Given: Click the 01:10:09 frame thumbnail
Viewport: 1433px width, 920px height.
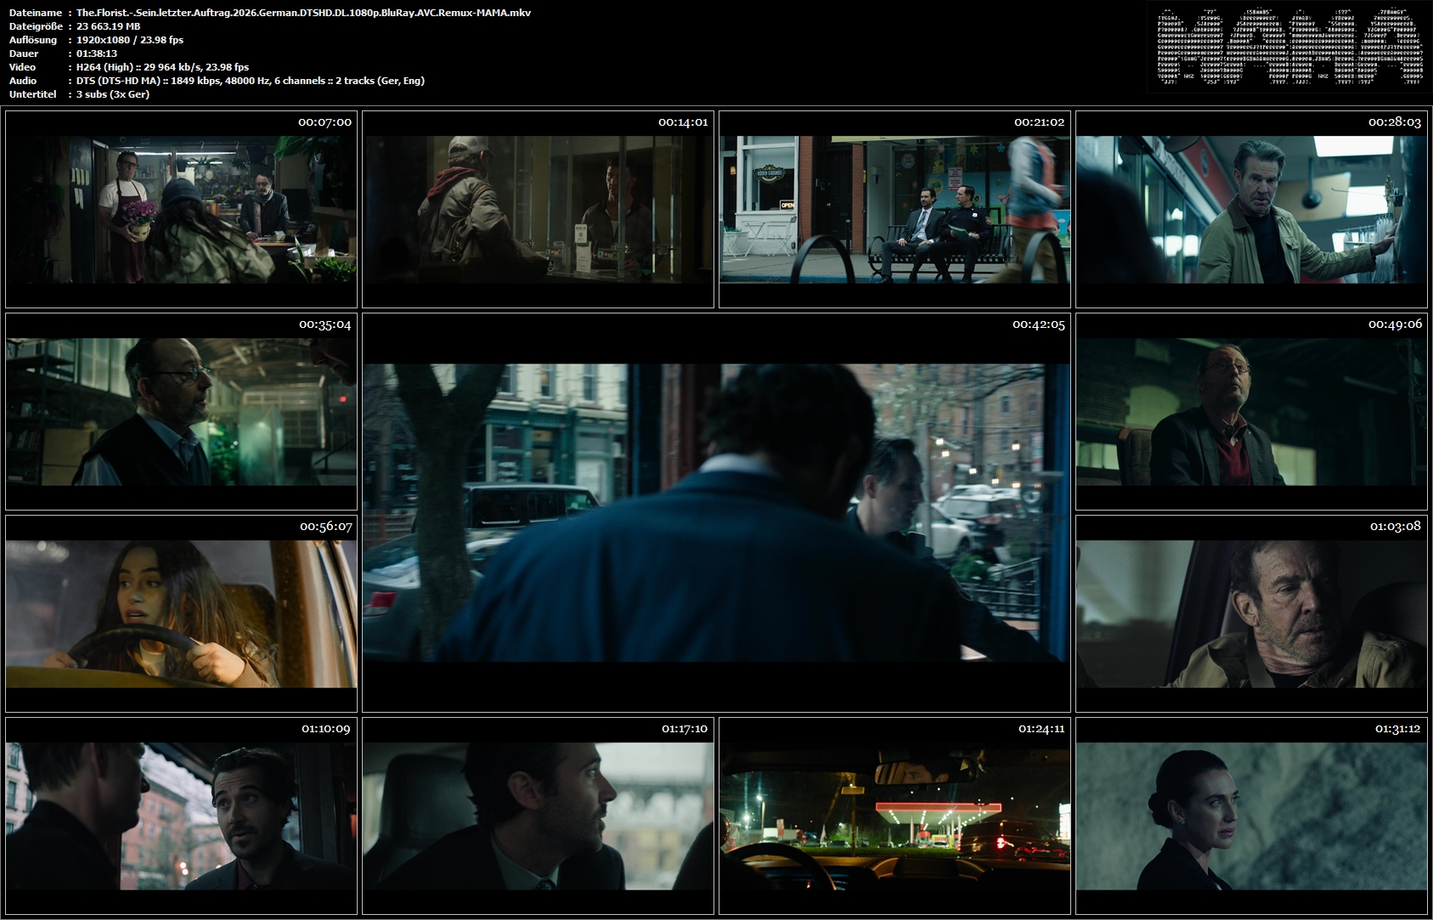Looking at the screenshot, I should click(x=181, y=816).
